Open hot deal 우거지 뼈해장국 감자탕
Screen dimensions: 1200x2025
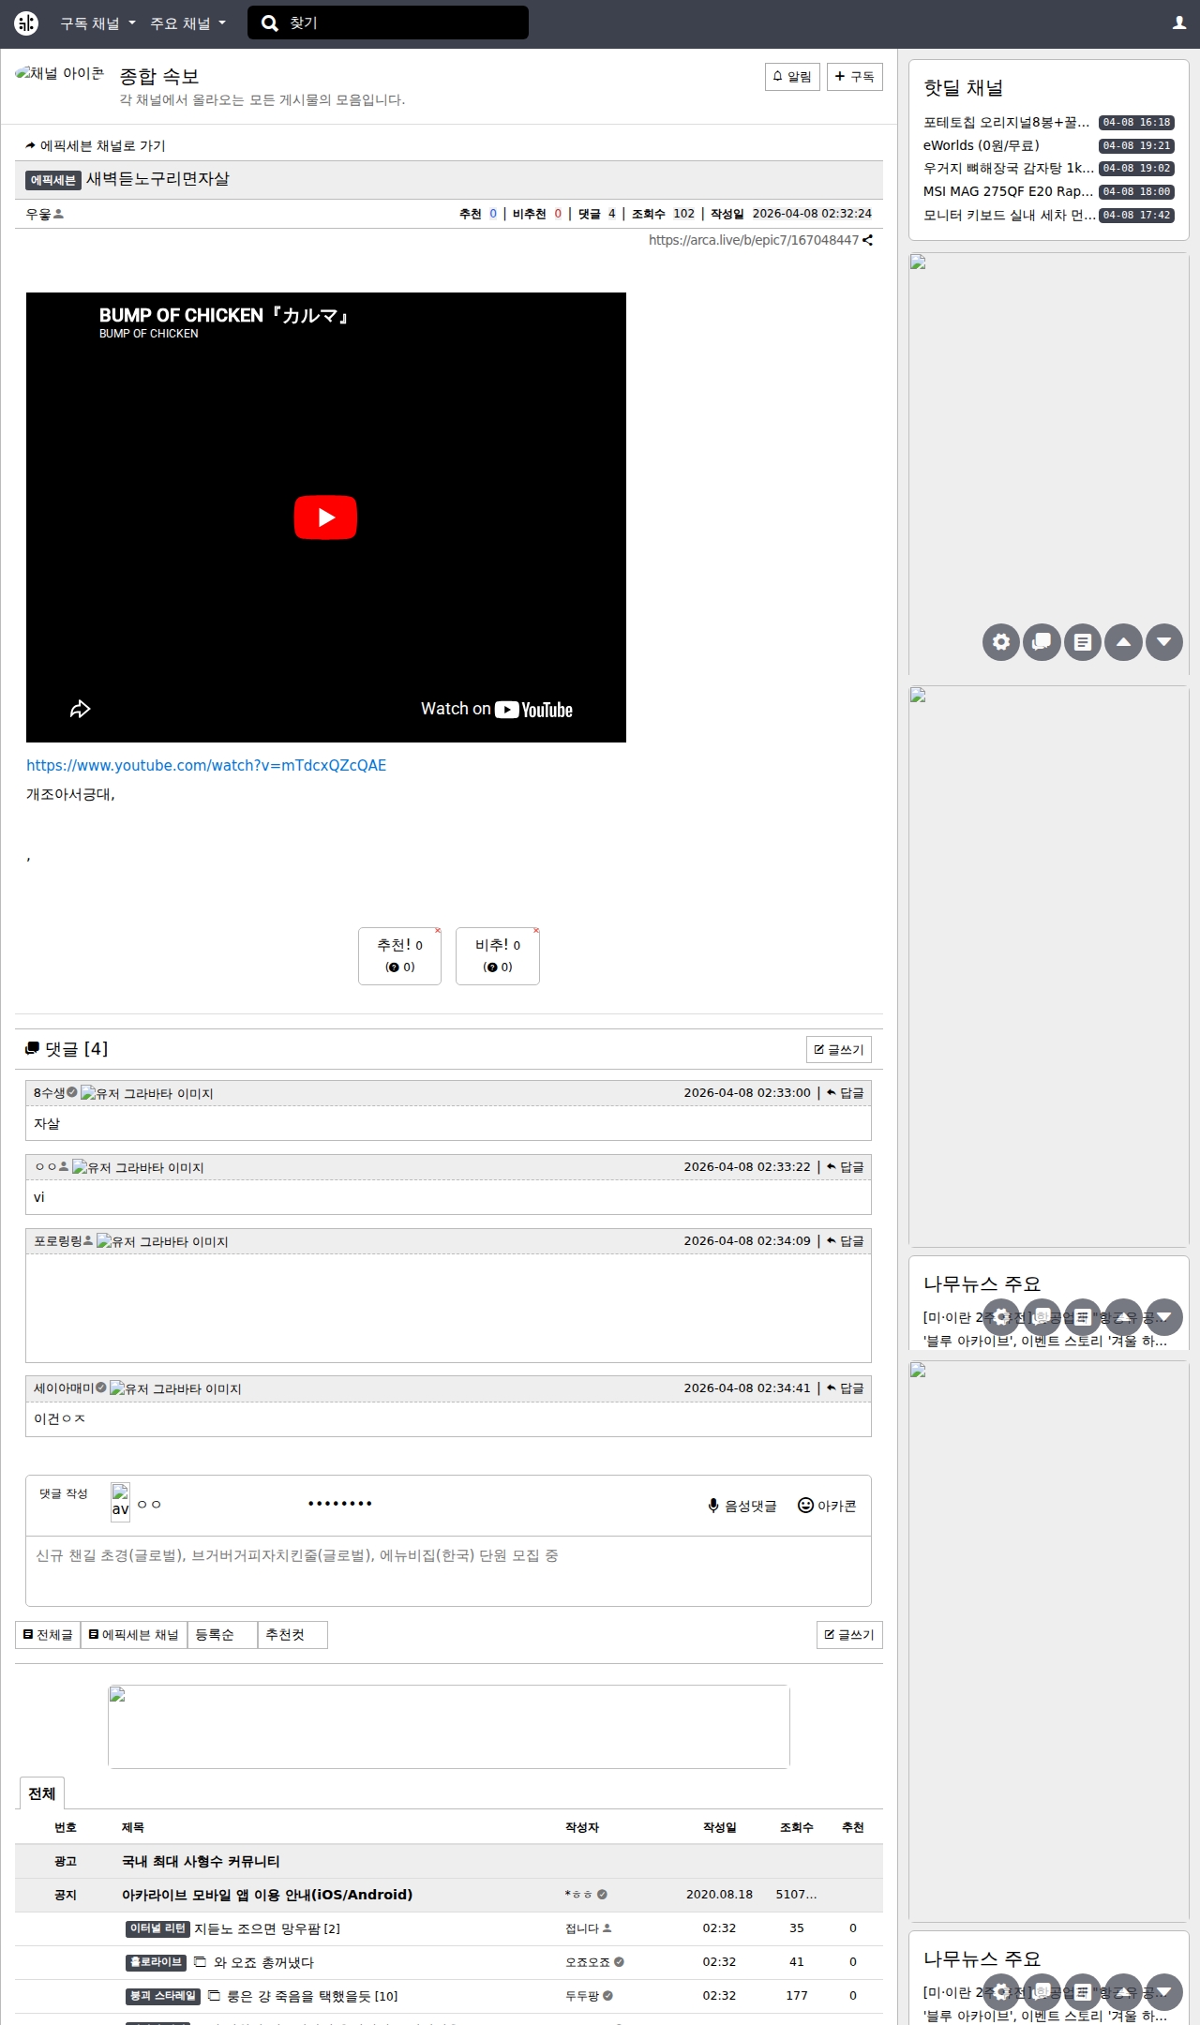tap(1008, 169)
